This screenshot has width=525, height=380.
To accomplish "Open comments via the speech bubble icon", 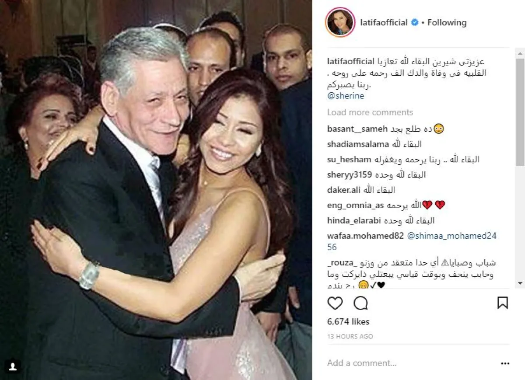I will 360,303.
